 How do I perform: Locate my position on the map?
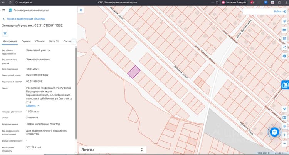284,109
